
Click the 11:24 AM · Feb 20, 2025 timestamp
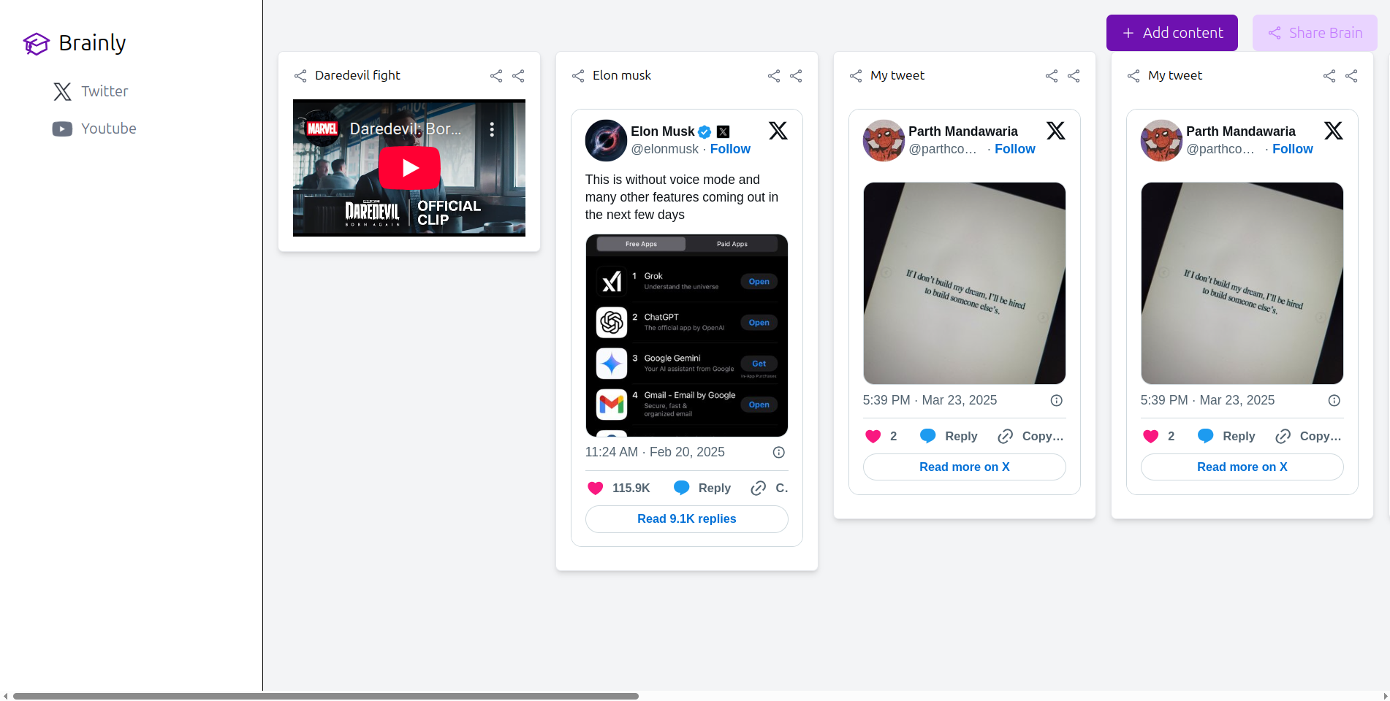(655, 452)
